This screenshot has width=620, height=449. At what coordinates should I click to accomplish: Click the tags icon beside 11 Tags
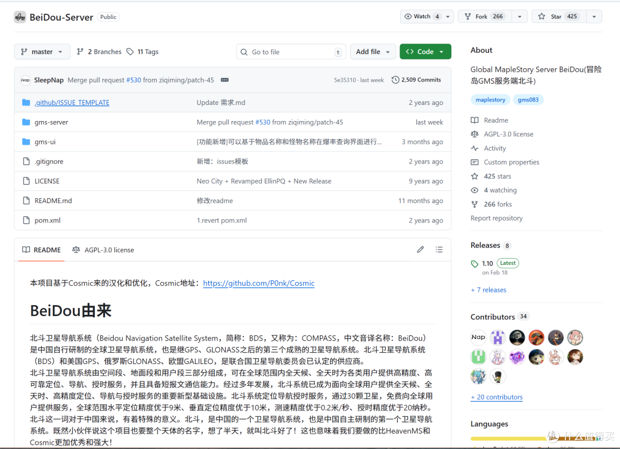tap(130, 52)
